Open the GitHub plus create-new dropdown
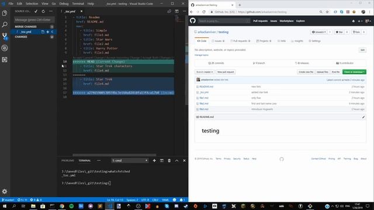 tap(360, 21)
